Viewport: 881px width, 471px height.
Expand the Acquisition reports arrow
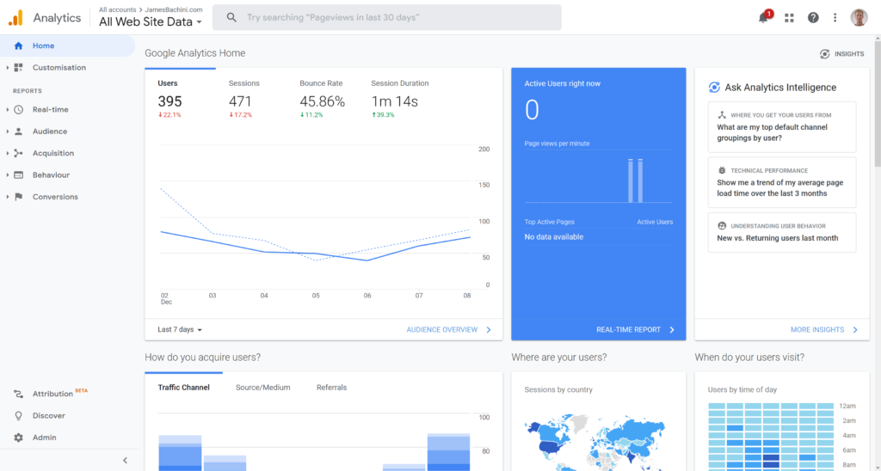coord(8,153)
